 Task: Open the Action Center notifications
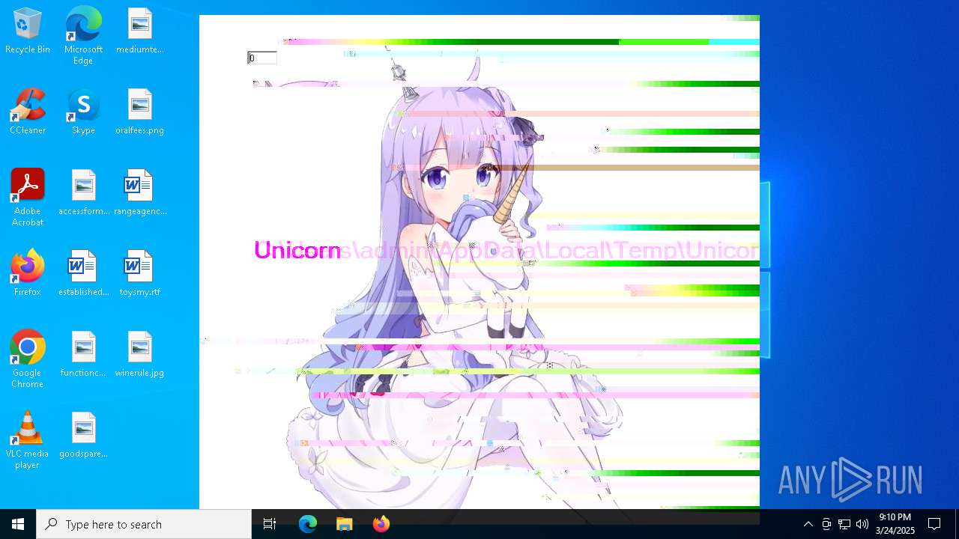pos(934,524)
